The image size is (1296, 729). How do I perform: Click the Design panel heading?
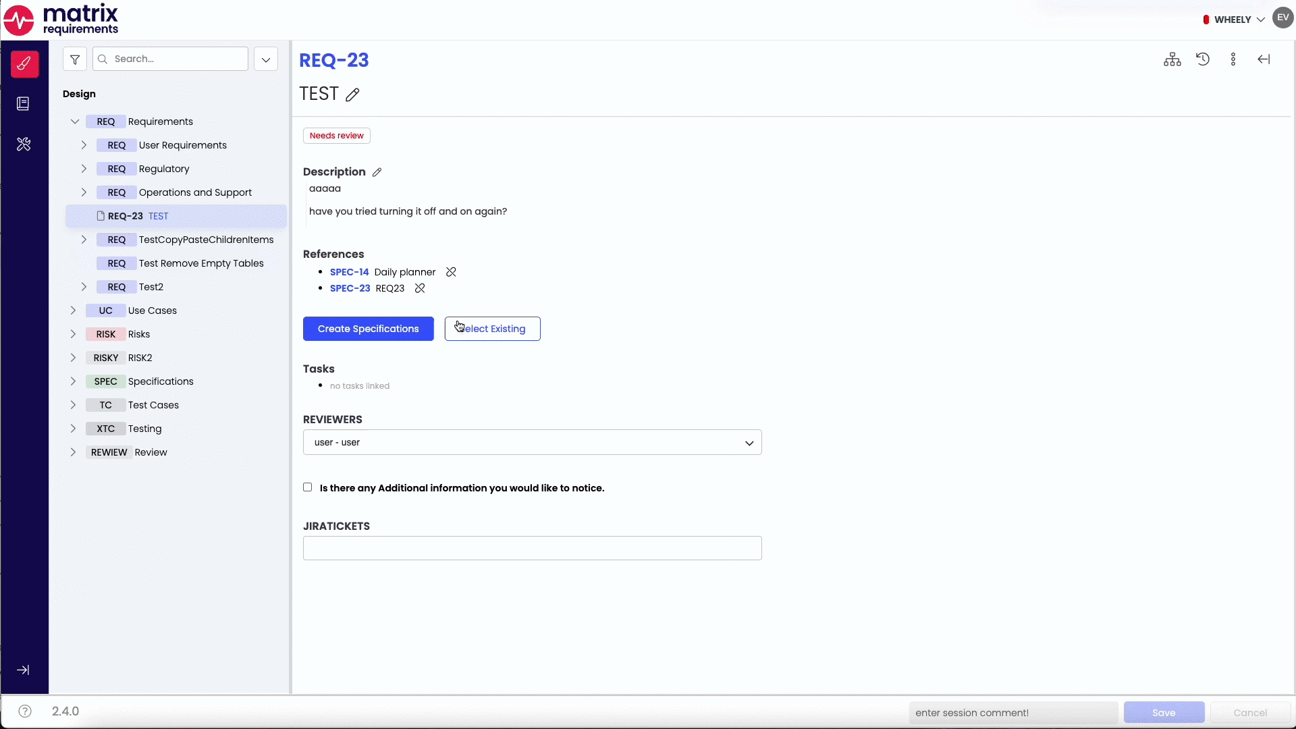coord(79,94)
